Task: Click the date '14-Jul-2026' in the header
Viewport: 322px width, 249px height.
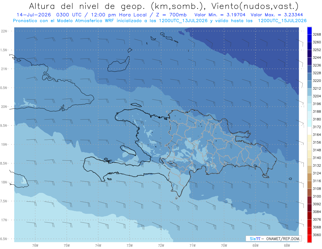Action: pyautogui.click(x=34, y=15)
